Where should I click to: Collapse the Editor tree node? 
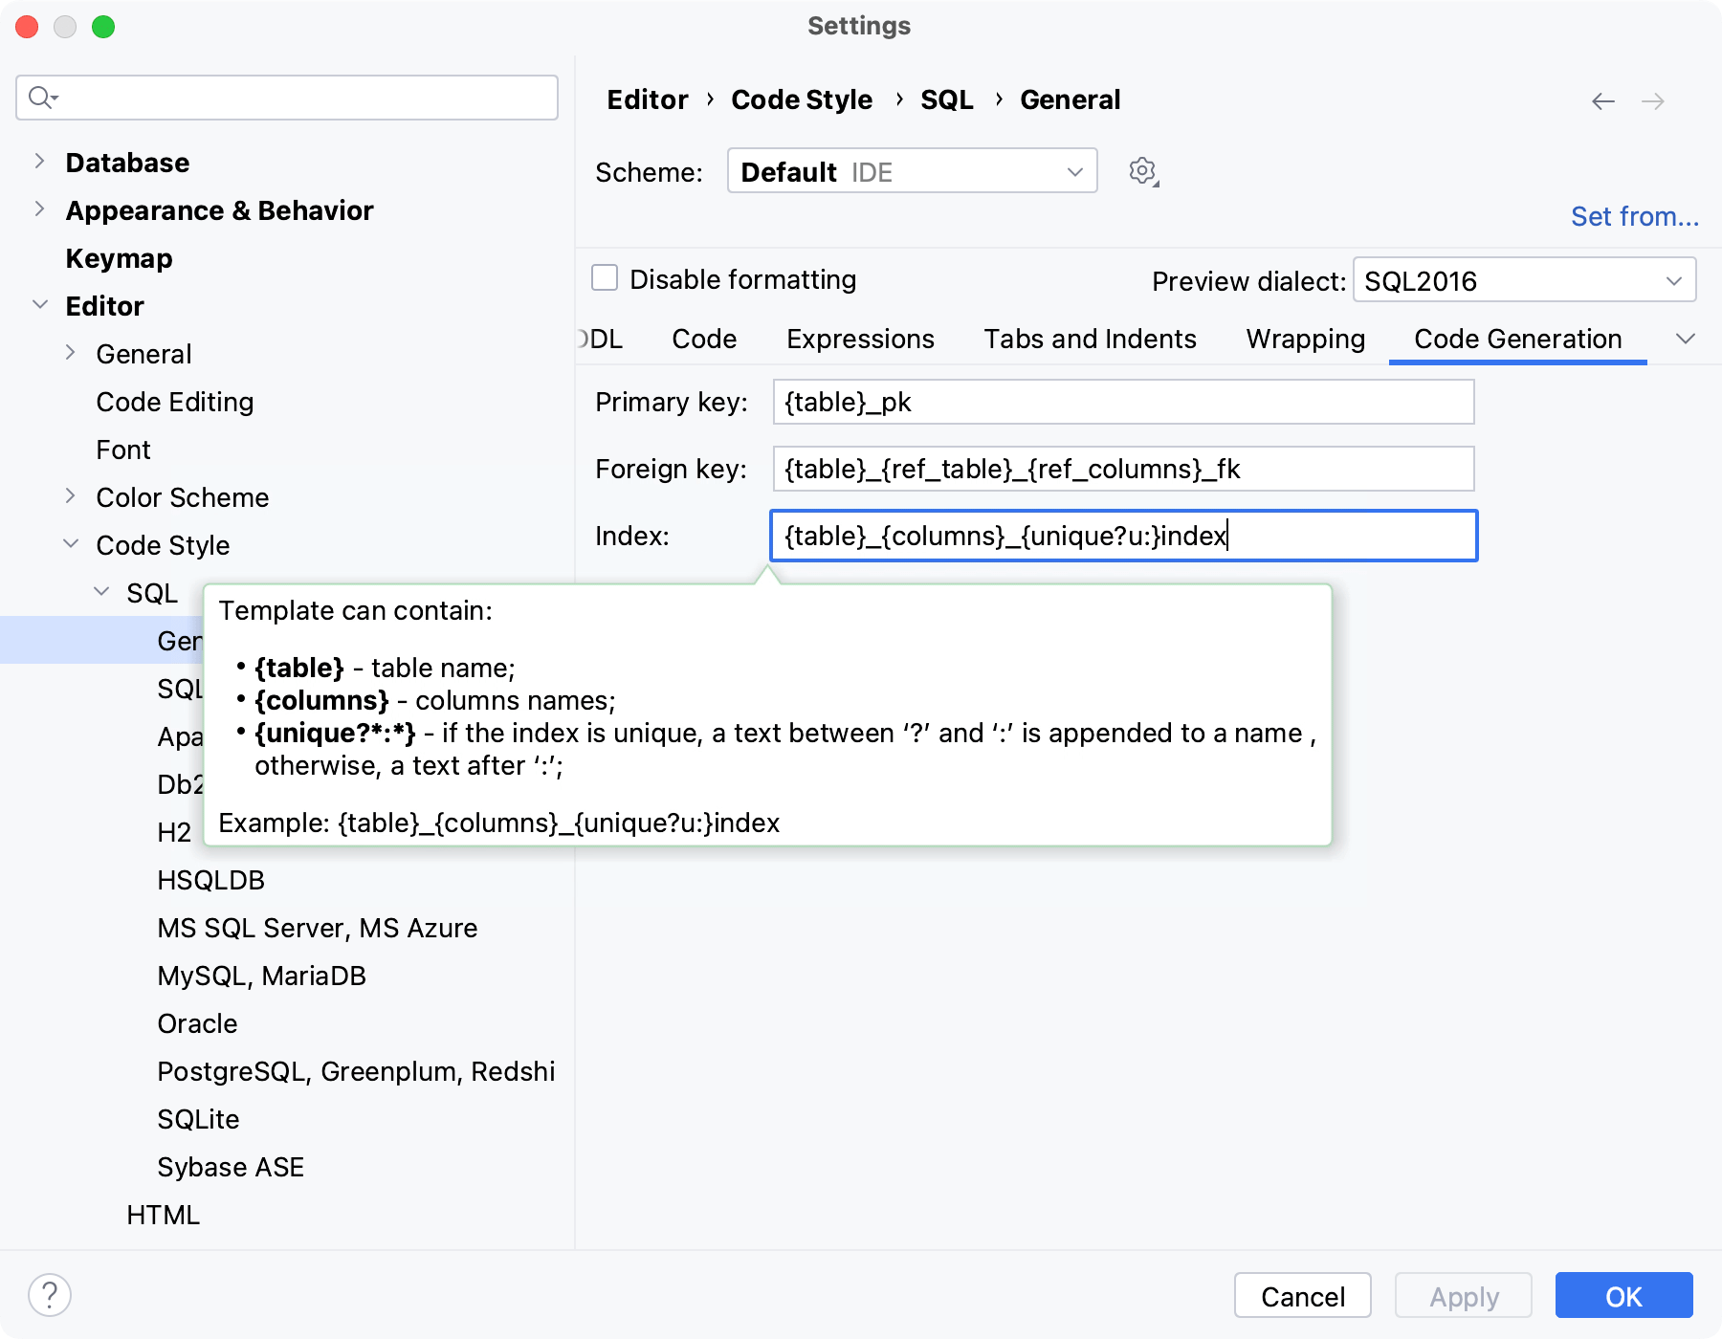point(39,304)
